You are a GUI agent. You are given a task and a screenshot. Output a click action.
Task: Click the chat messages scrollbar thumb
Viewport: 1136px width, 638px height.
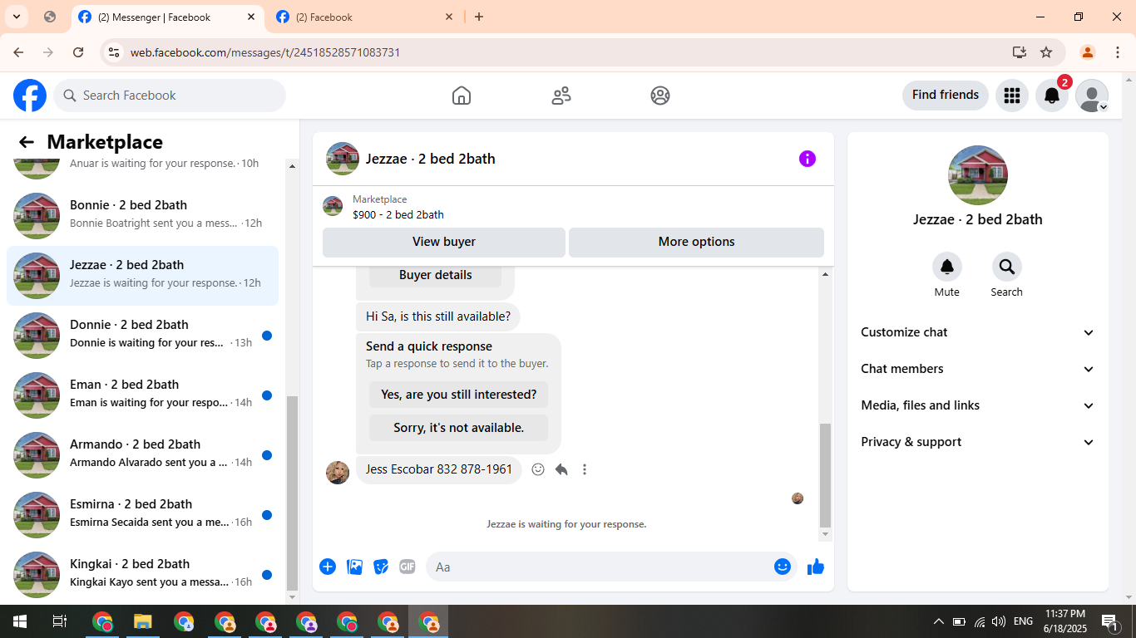click(x=825, y=475)
